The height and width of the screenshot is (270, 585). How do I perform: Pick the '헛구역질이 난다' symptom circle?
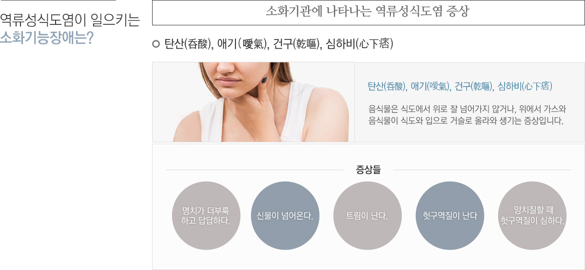pos(450,215)
